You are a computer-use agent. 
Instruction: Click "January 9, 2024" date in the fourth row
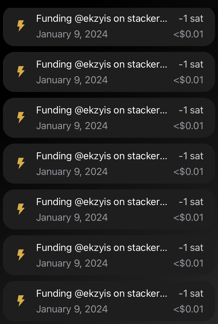coord(72,172)
